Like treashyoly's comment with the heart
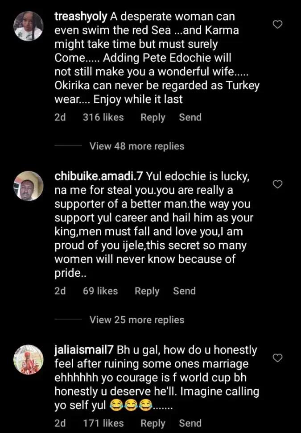 (x=278, y=25)
